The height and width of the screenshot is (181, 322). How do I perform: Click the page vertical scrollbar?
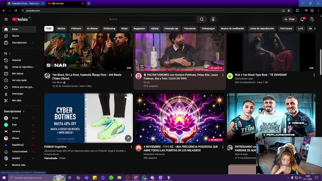click(321, 62)
